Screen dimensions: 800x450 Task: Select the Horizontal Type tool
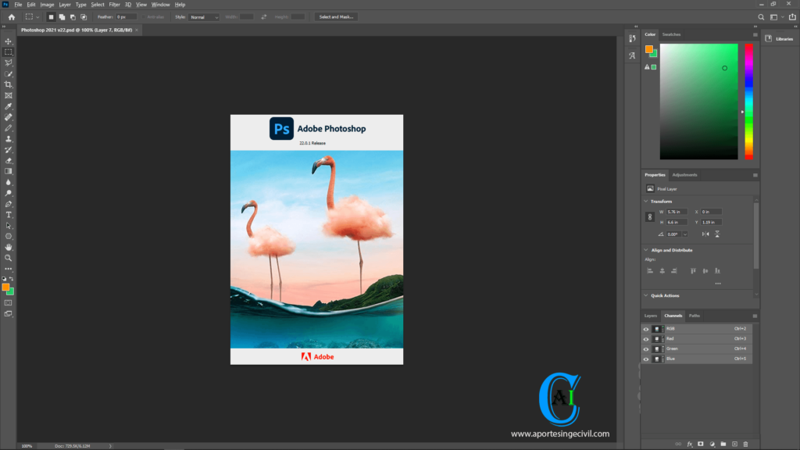[9, 214]
